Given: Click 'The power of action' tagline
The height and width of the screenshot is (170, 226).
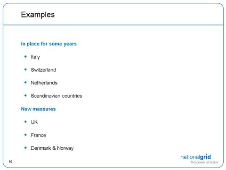Looking at the screenshot, I should pos(204,162).
